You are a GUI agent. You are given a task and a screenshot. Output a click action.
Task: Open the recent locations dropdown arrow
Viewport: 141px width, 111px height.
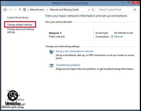tap(16, 10)
